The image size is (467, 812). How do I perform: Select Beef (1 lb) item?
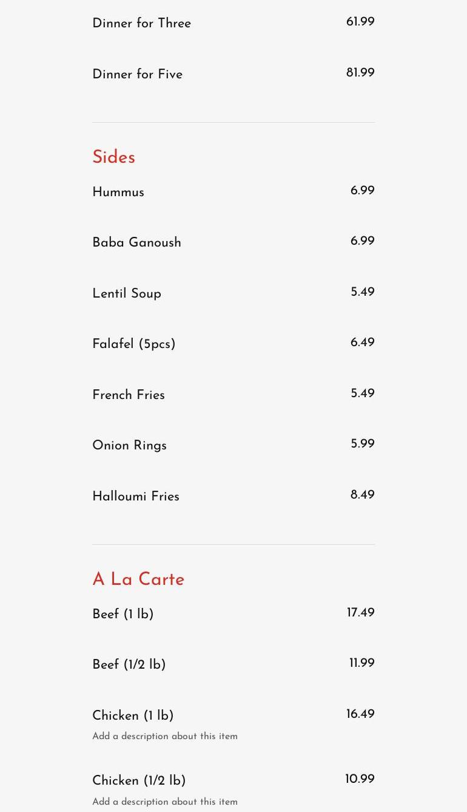point(123,615)
